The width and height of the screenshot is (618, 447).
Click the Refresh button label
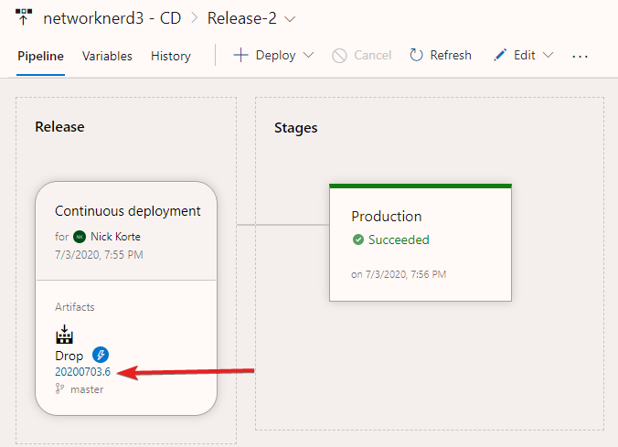coord(451,55)
